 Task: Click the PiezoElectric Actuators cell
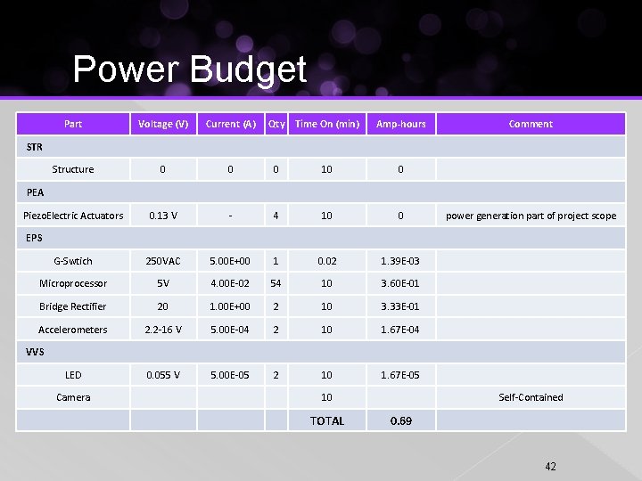pyautogui.click(x=73, y=216)
